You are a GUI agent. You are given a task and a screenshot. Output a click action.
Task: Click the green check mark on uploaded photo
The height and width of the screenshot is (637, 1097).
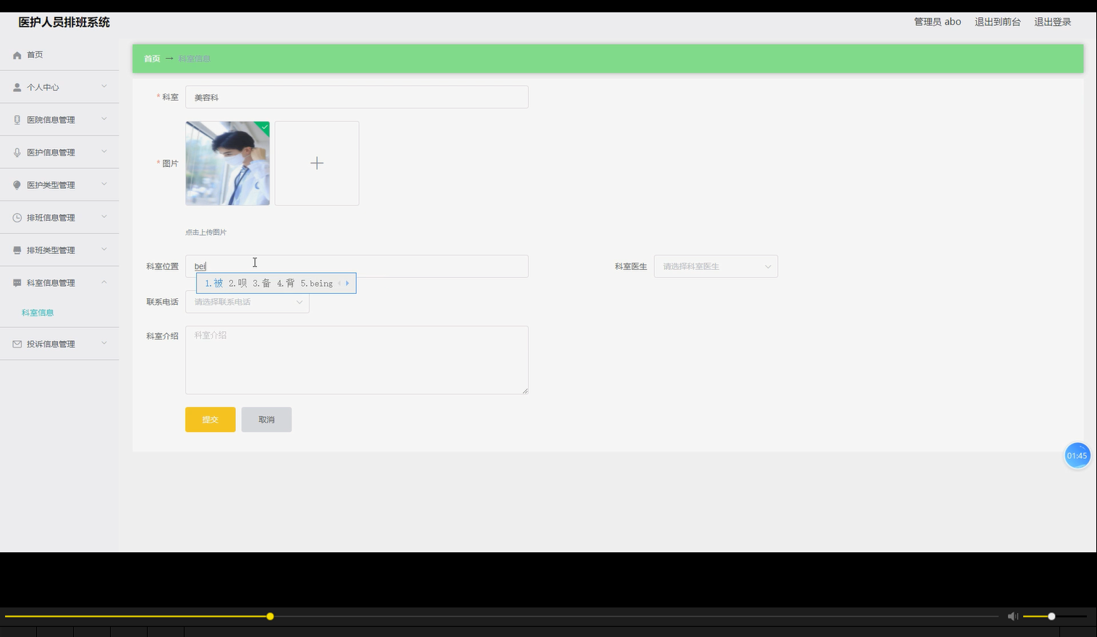(265, 127)
